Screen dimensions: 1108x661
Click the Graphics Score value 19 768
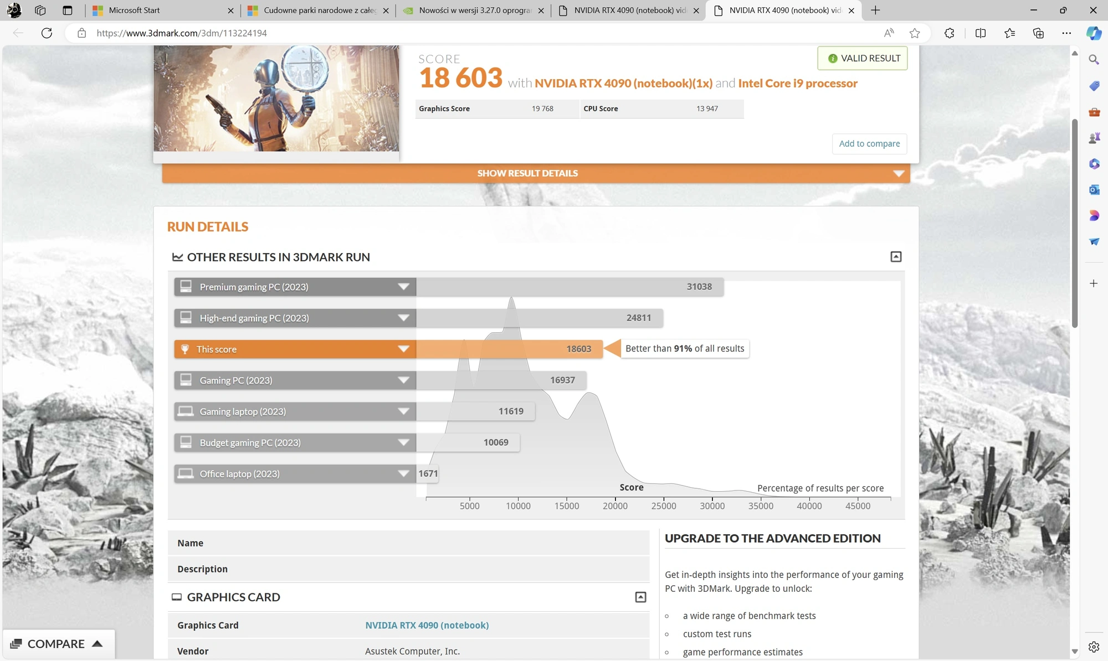542,109
